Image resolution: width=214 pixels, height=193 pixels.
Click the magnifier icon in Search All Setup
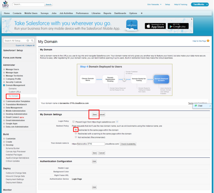(x=32, y=41)
